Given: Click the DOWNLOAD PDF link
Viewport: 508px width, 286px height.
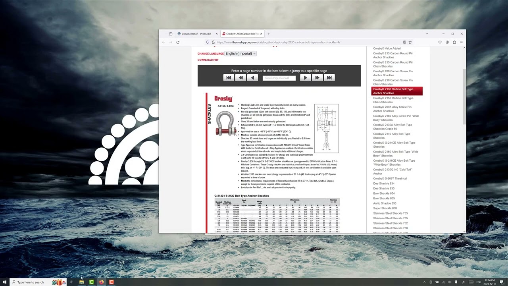Looking at the screenshot, I should pos(208,60).
